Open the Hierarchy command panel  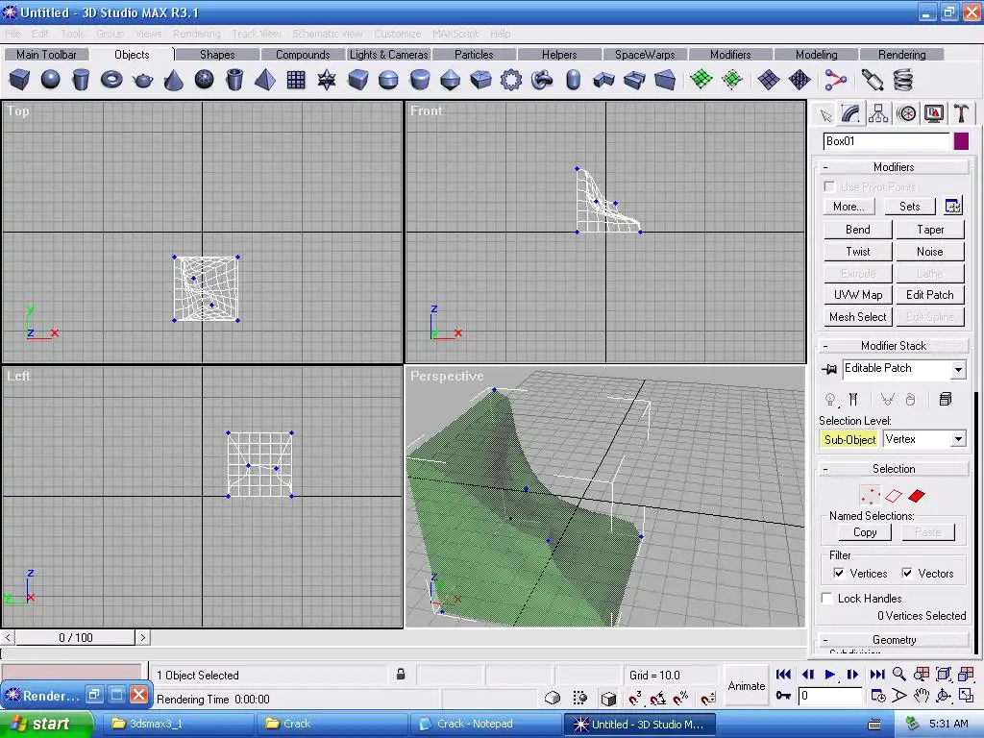[878, 113]
